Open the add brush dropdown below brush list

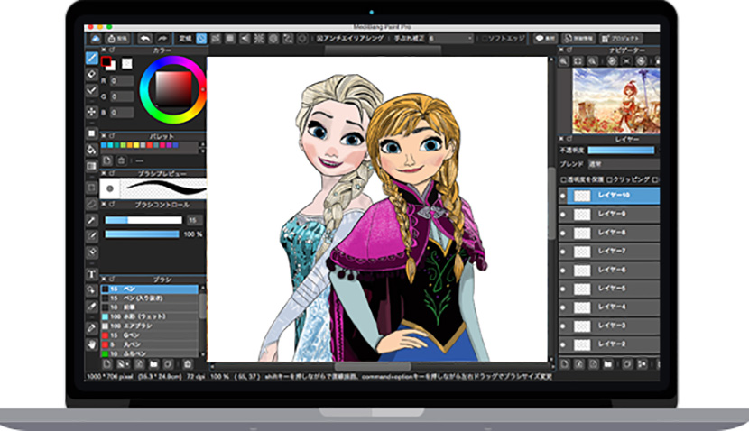pyautogui.click(x=124, y=364)
